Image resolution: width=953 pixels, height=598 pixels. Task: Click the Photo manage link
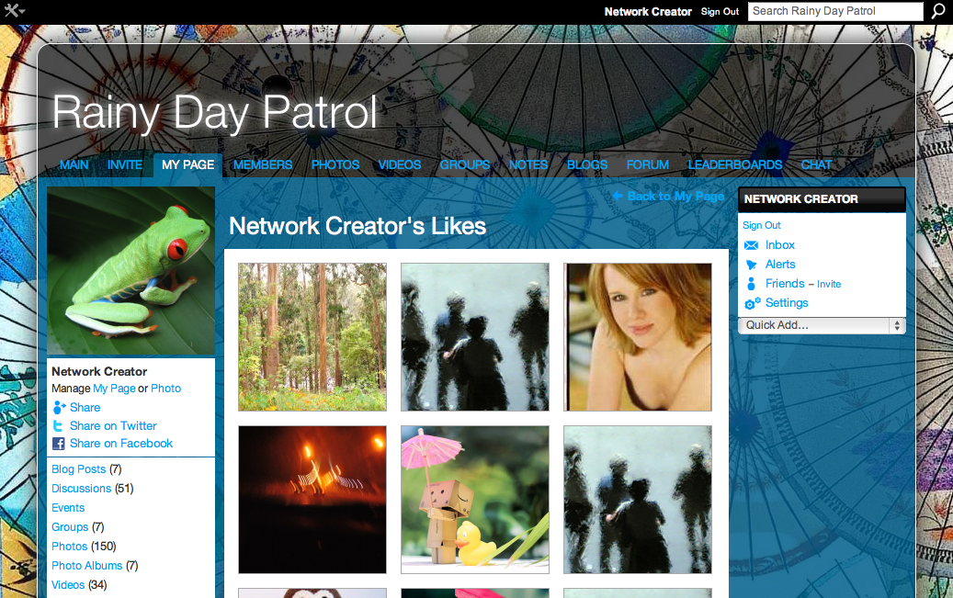coord(166,389)
